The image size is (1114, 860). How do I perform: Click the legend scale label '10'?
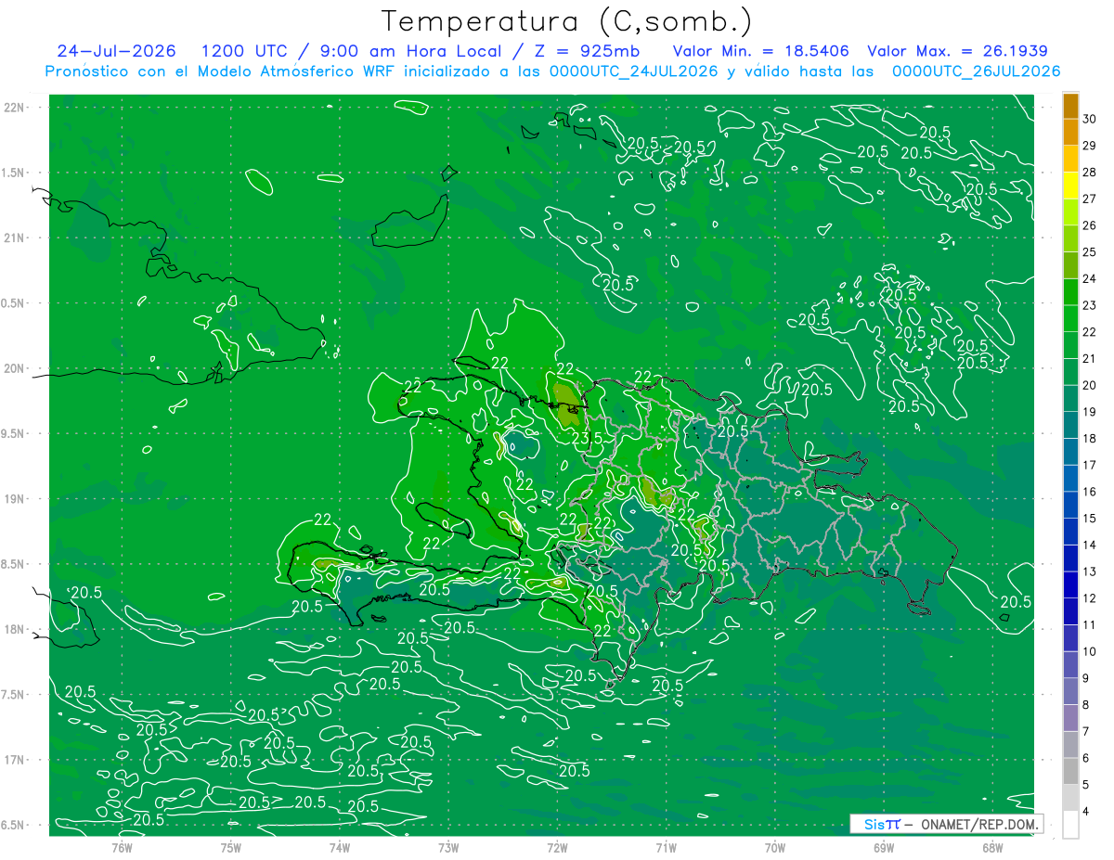point(1089,651)
